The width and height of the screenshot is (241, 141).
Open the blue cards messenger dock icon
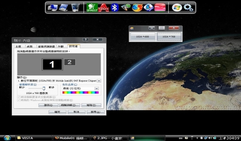tap(148, 8)
